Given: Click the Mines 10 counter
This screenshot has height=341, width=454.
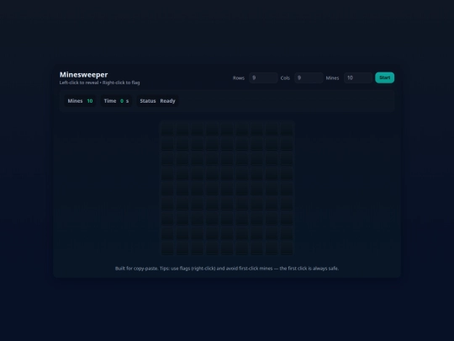Looking at the screenshot, I should pos(80,101).
